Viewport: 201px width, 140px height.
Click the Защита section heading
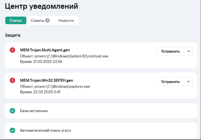13,35
